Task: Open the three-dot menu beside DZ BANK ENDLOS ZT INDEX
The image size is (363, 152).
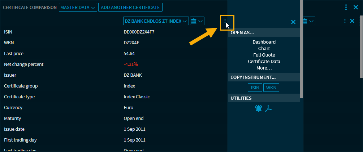Action: 225,21
